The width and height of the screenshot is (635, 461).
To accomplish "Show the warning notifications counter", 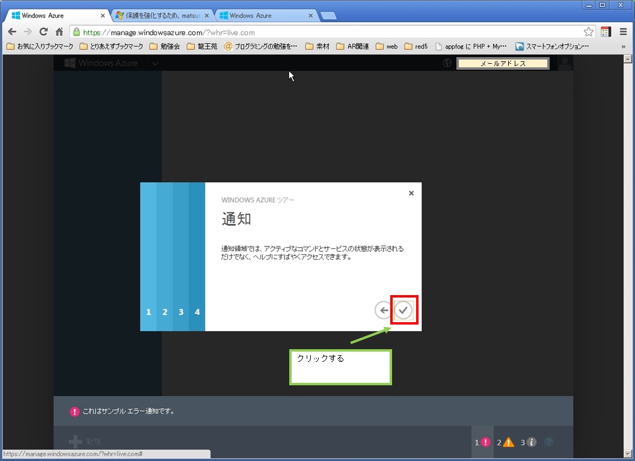I will (505, 442).
